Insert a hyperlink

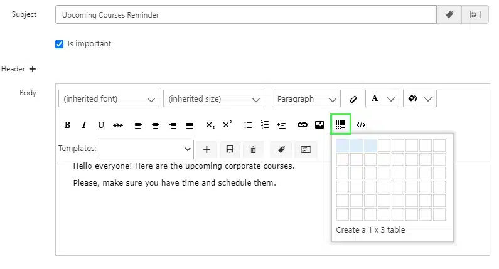tap(303, 125)
